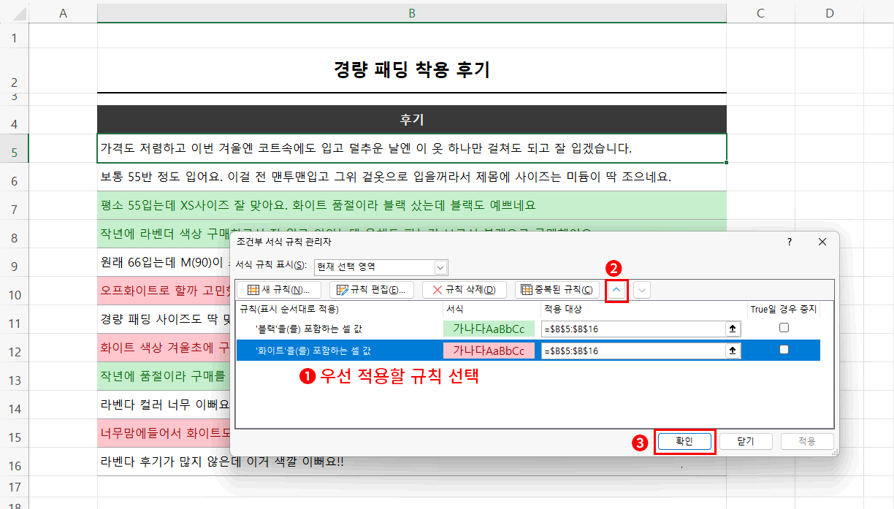Click the title cell '경량 패딩 착용 후기'
Viewport: 894px width, 509px height.
[x=412, y=70]
